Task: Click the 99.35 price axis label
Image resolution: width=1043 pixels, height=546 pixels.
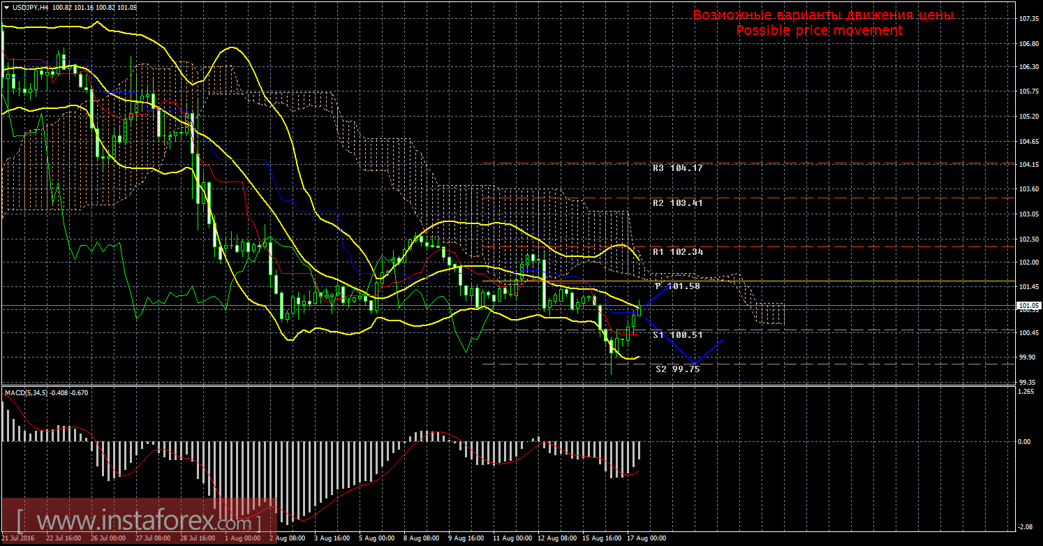Action: [x=1026, y=382]
